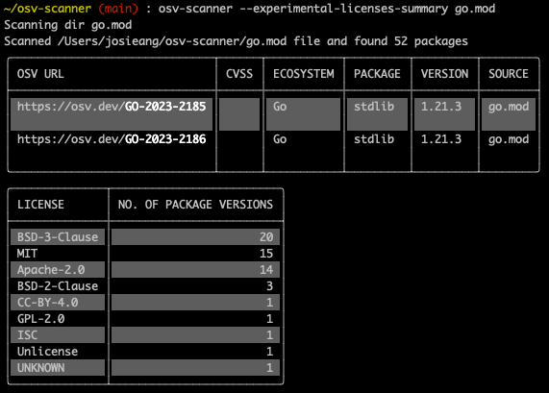The height and width of the screenshot is (393, 549).
Task: Click the --experimental-licenses-summary flag text
Action: pos(344,9)
